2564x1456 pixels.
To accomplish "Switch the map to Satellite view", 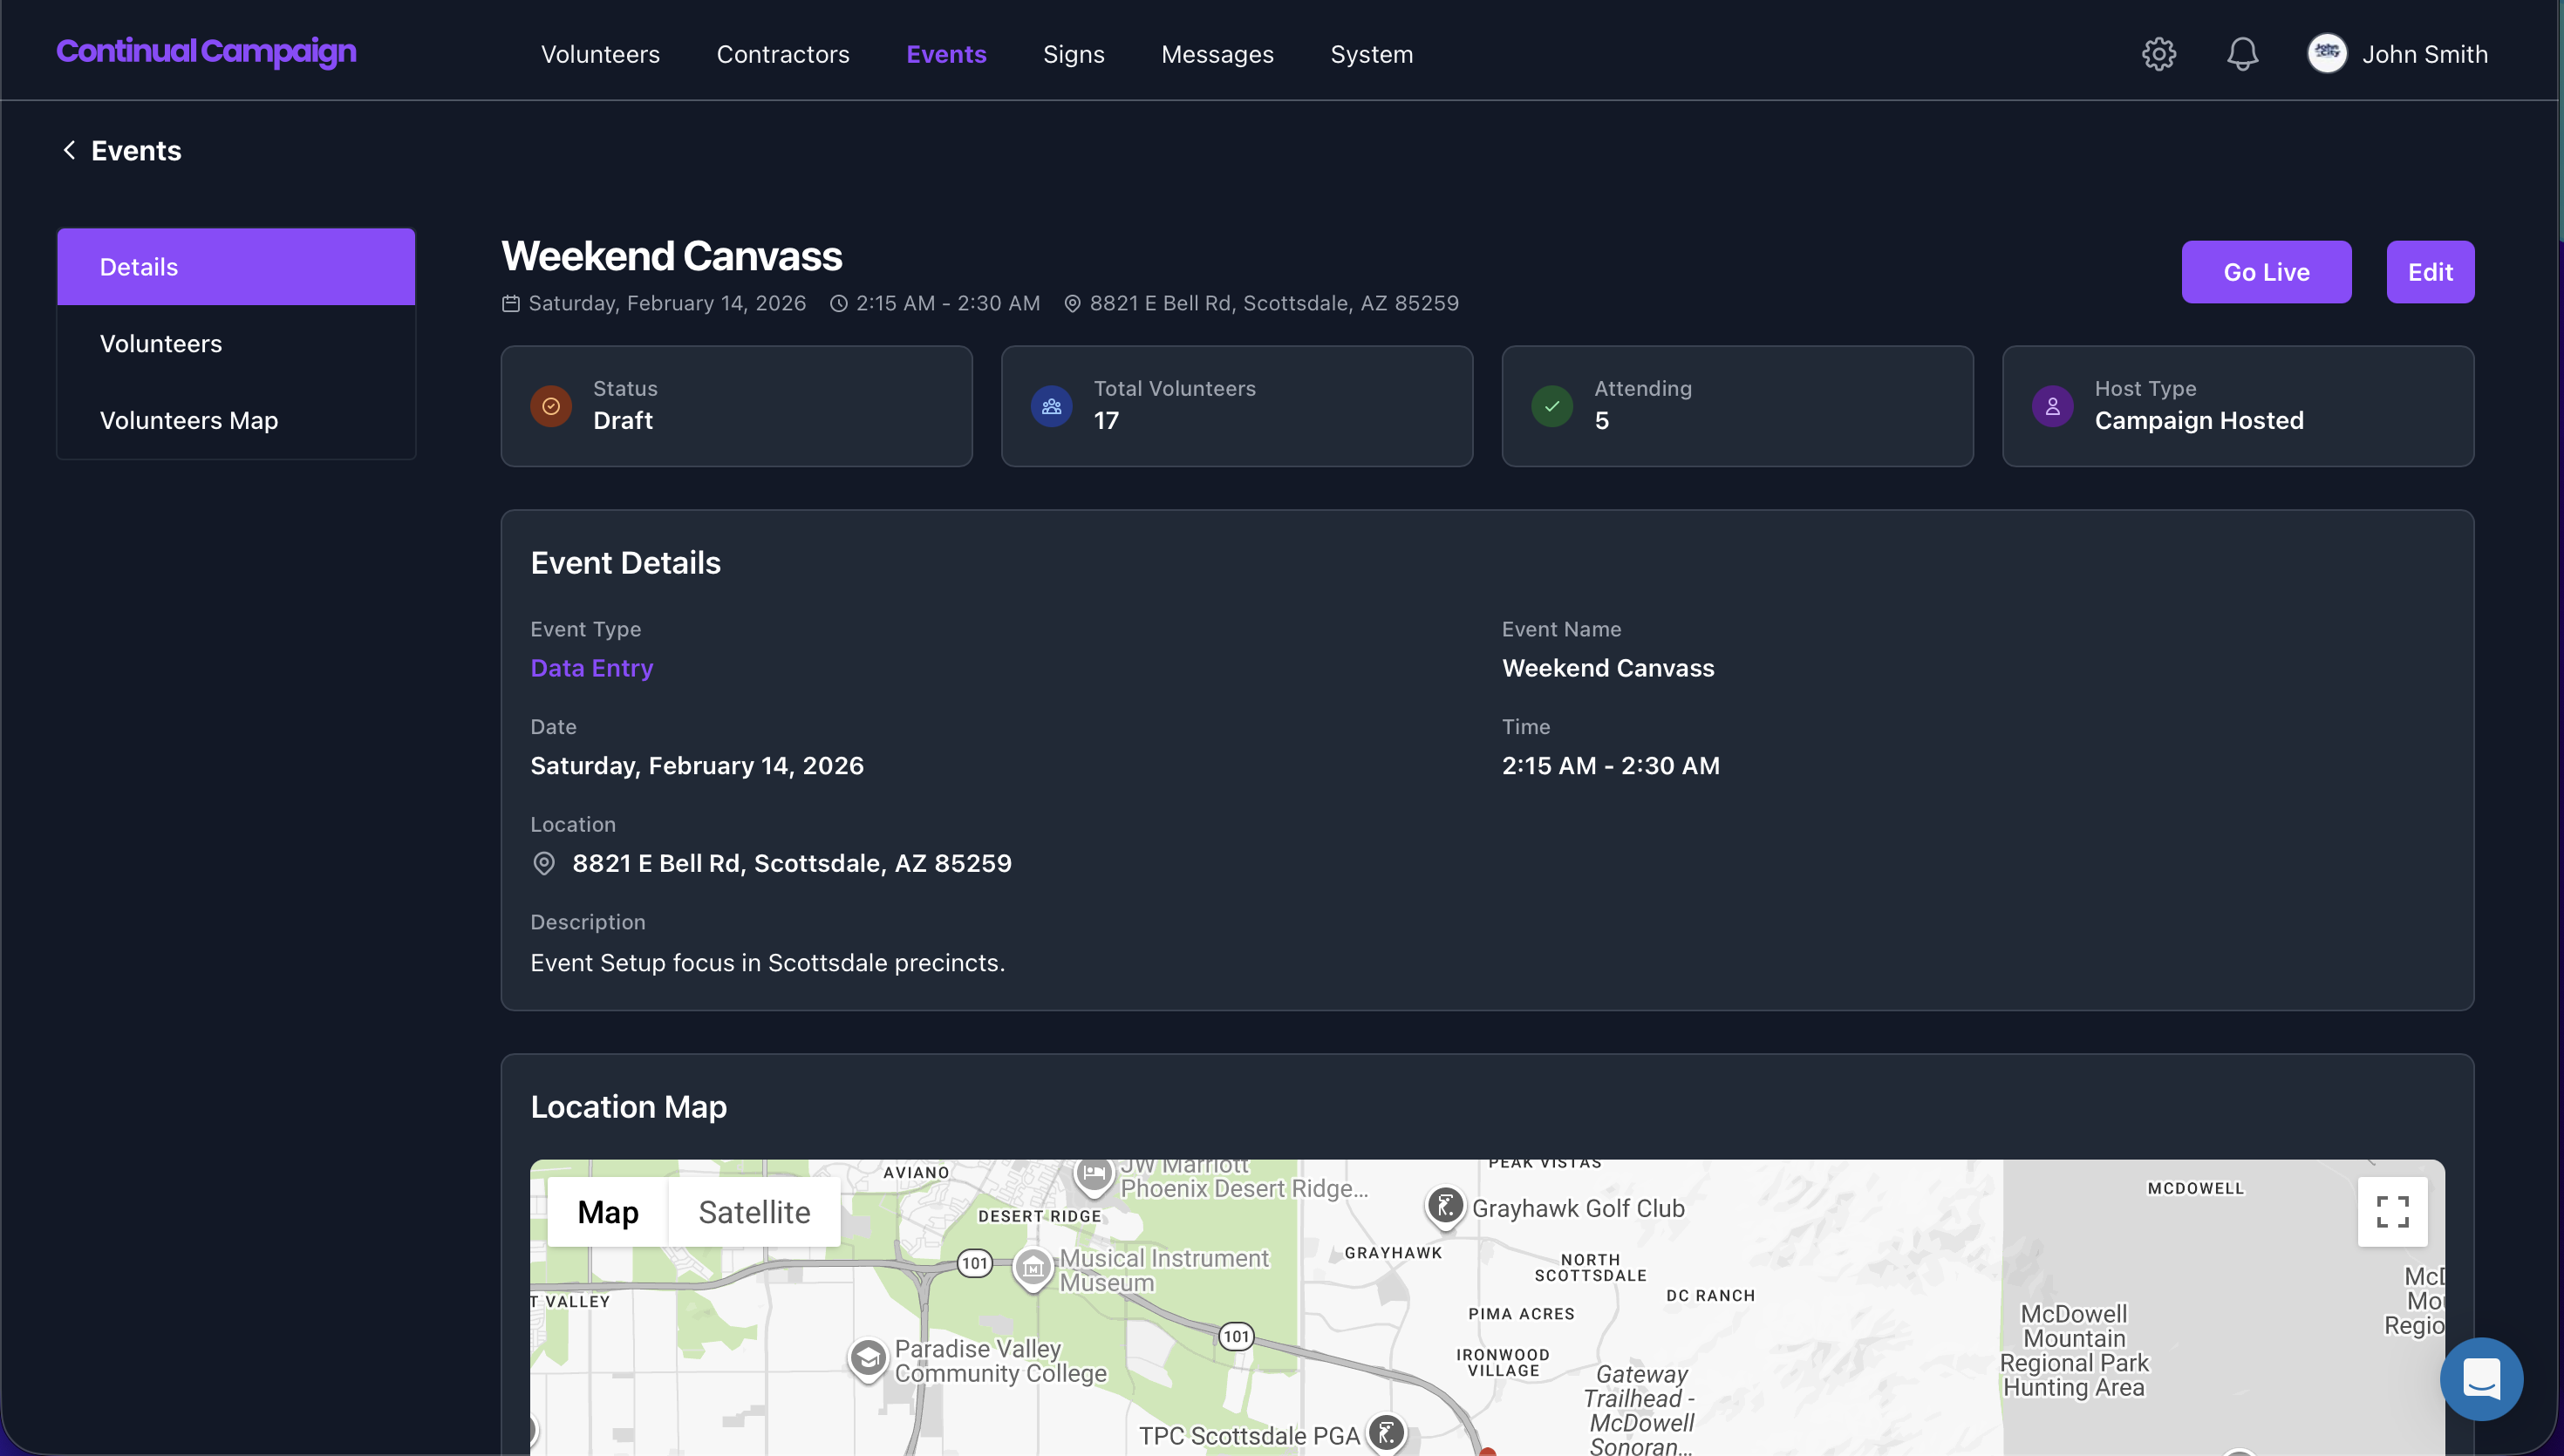I will pos(754,1212).
